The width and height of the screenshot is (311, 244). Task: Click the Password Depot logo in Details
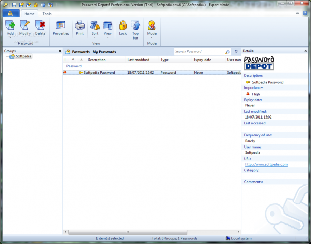pos(259,63)
